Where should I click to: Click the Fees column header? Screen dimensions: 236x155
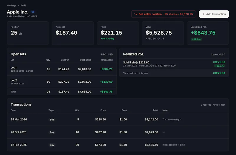click(x=124, y=110)
